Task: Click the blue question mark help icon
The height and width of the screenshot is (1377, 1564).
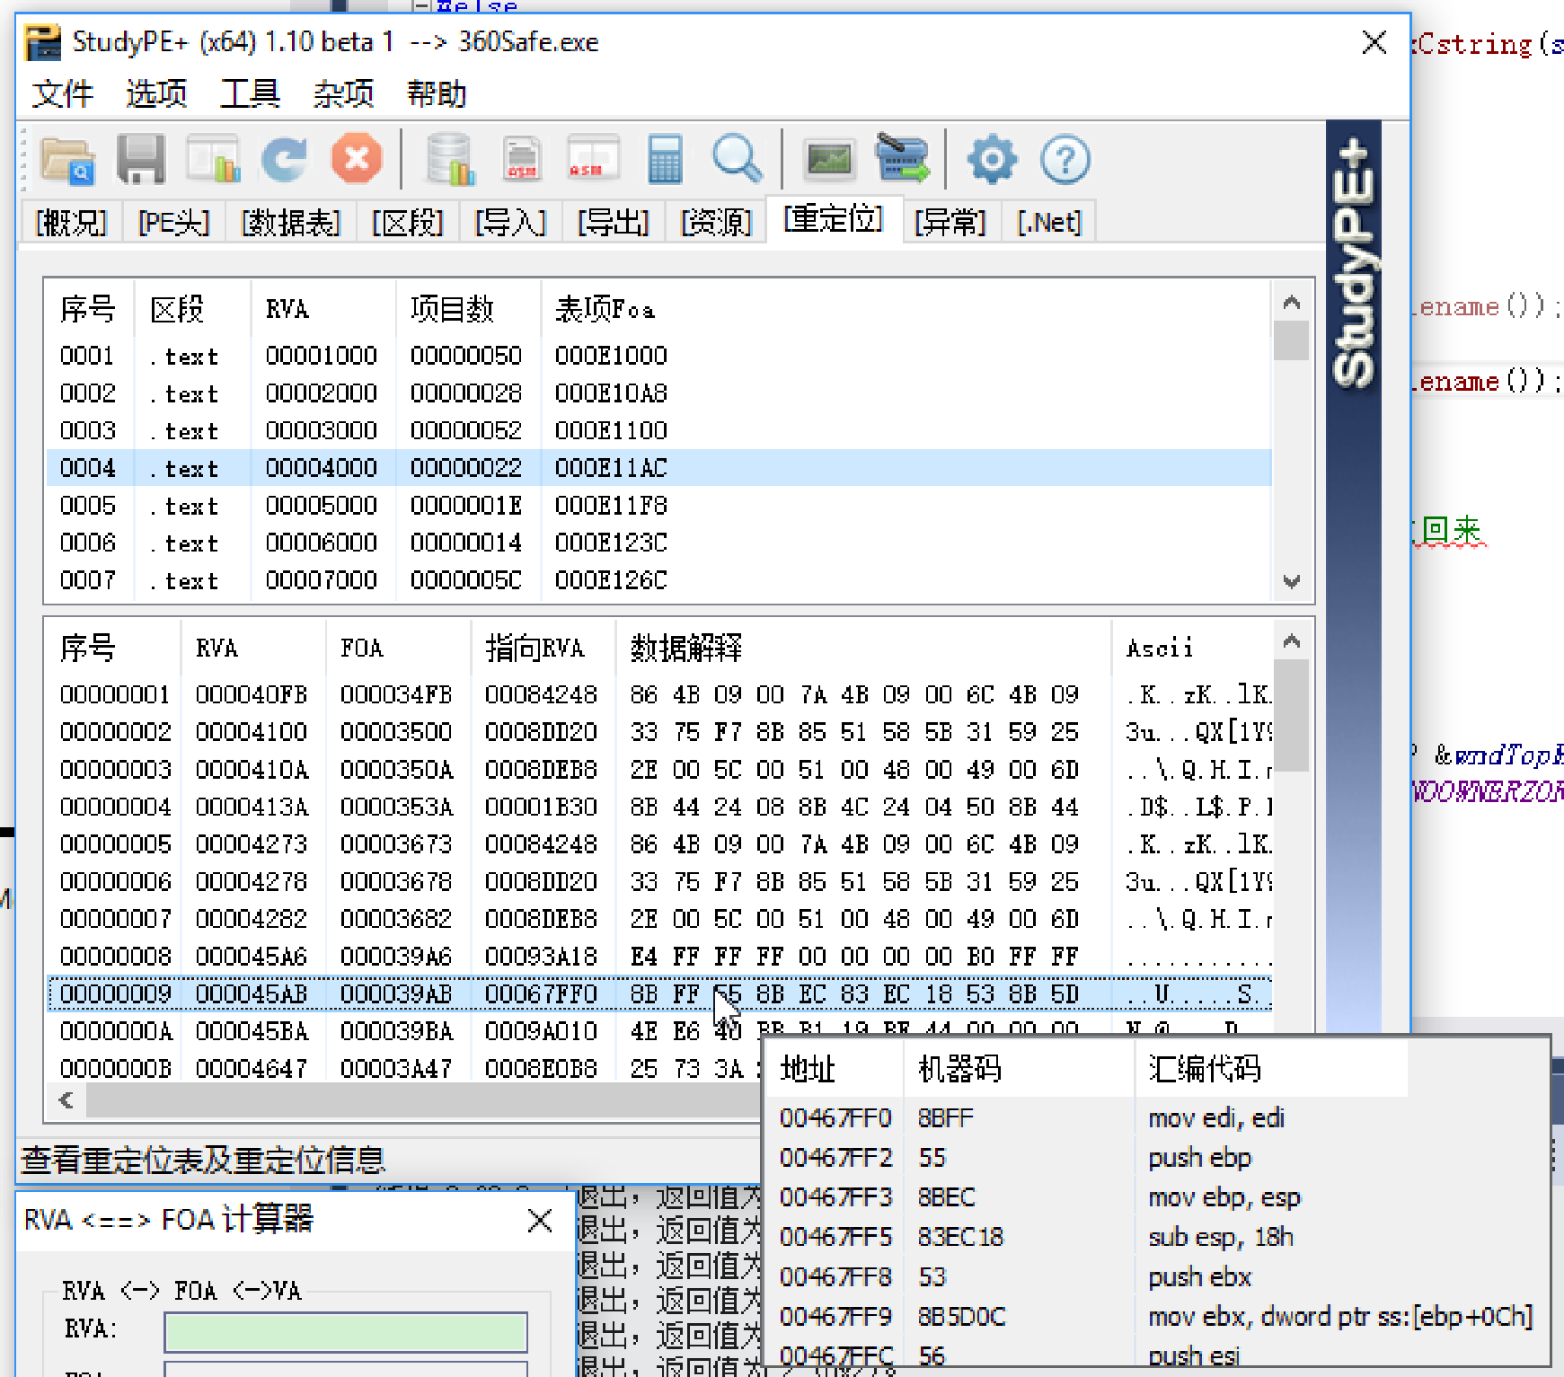Action: click(1065, 160)
